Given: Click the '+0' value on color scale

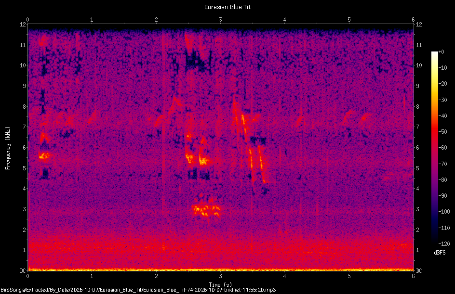Looking at the screenshot, I should (441, 52).
